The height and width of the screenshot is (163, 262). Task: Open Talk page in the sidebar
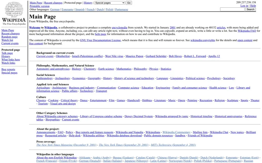7,53
